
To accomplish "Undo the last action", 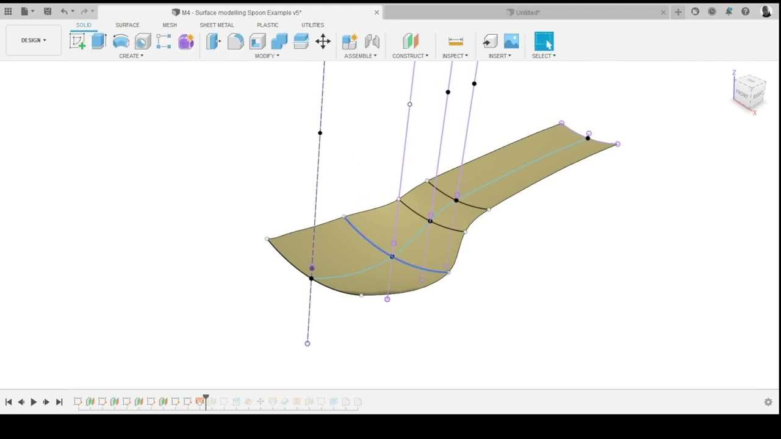I will pyautogui.click(x=64, y=12).
